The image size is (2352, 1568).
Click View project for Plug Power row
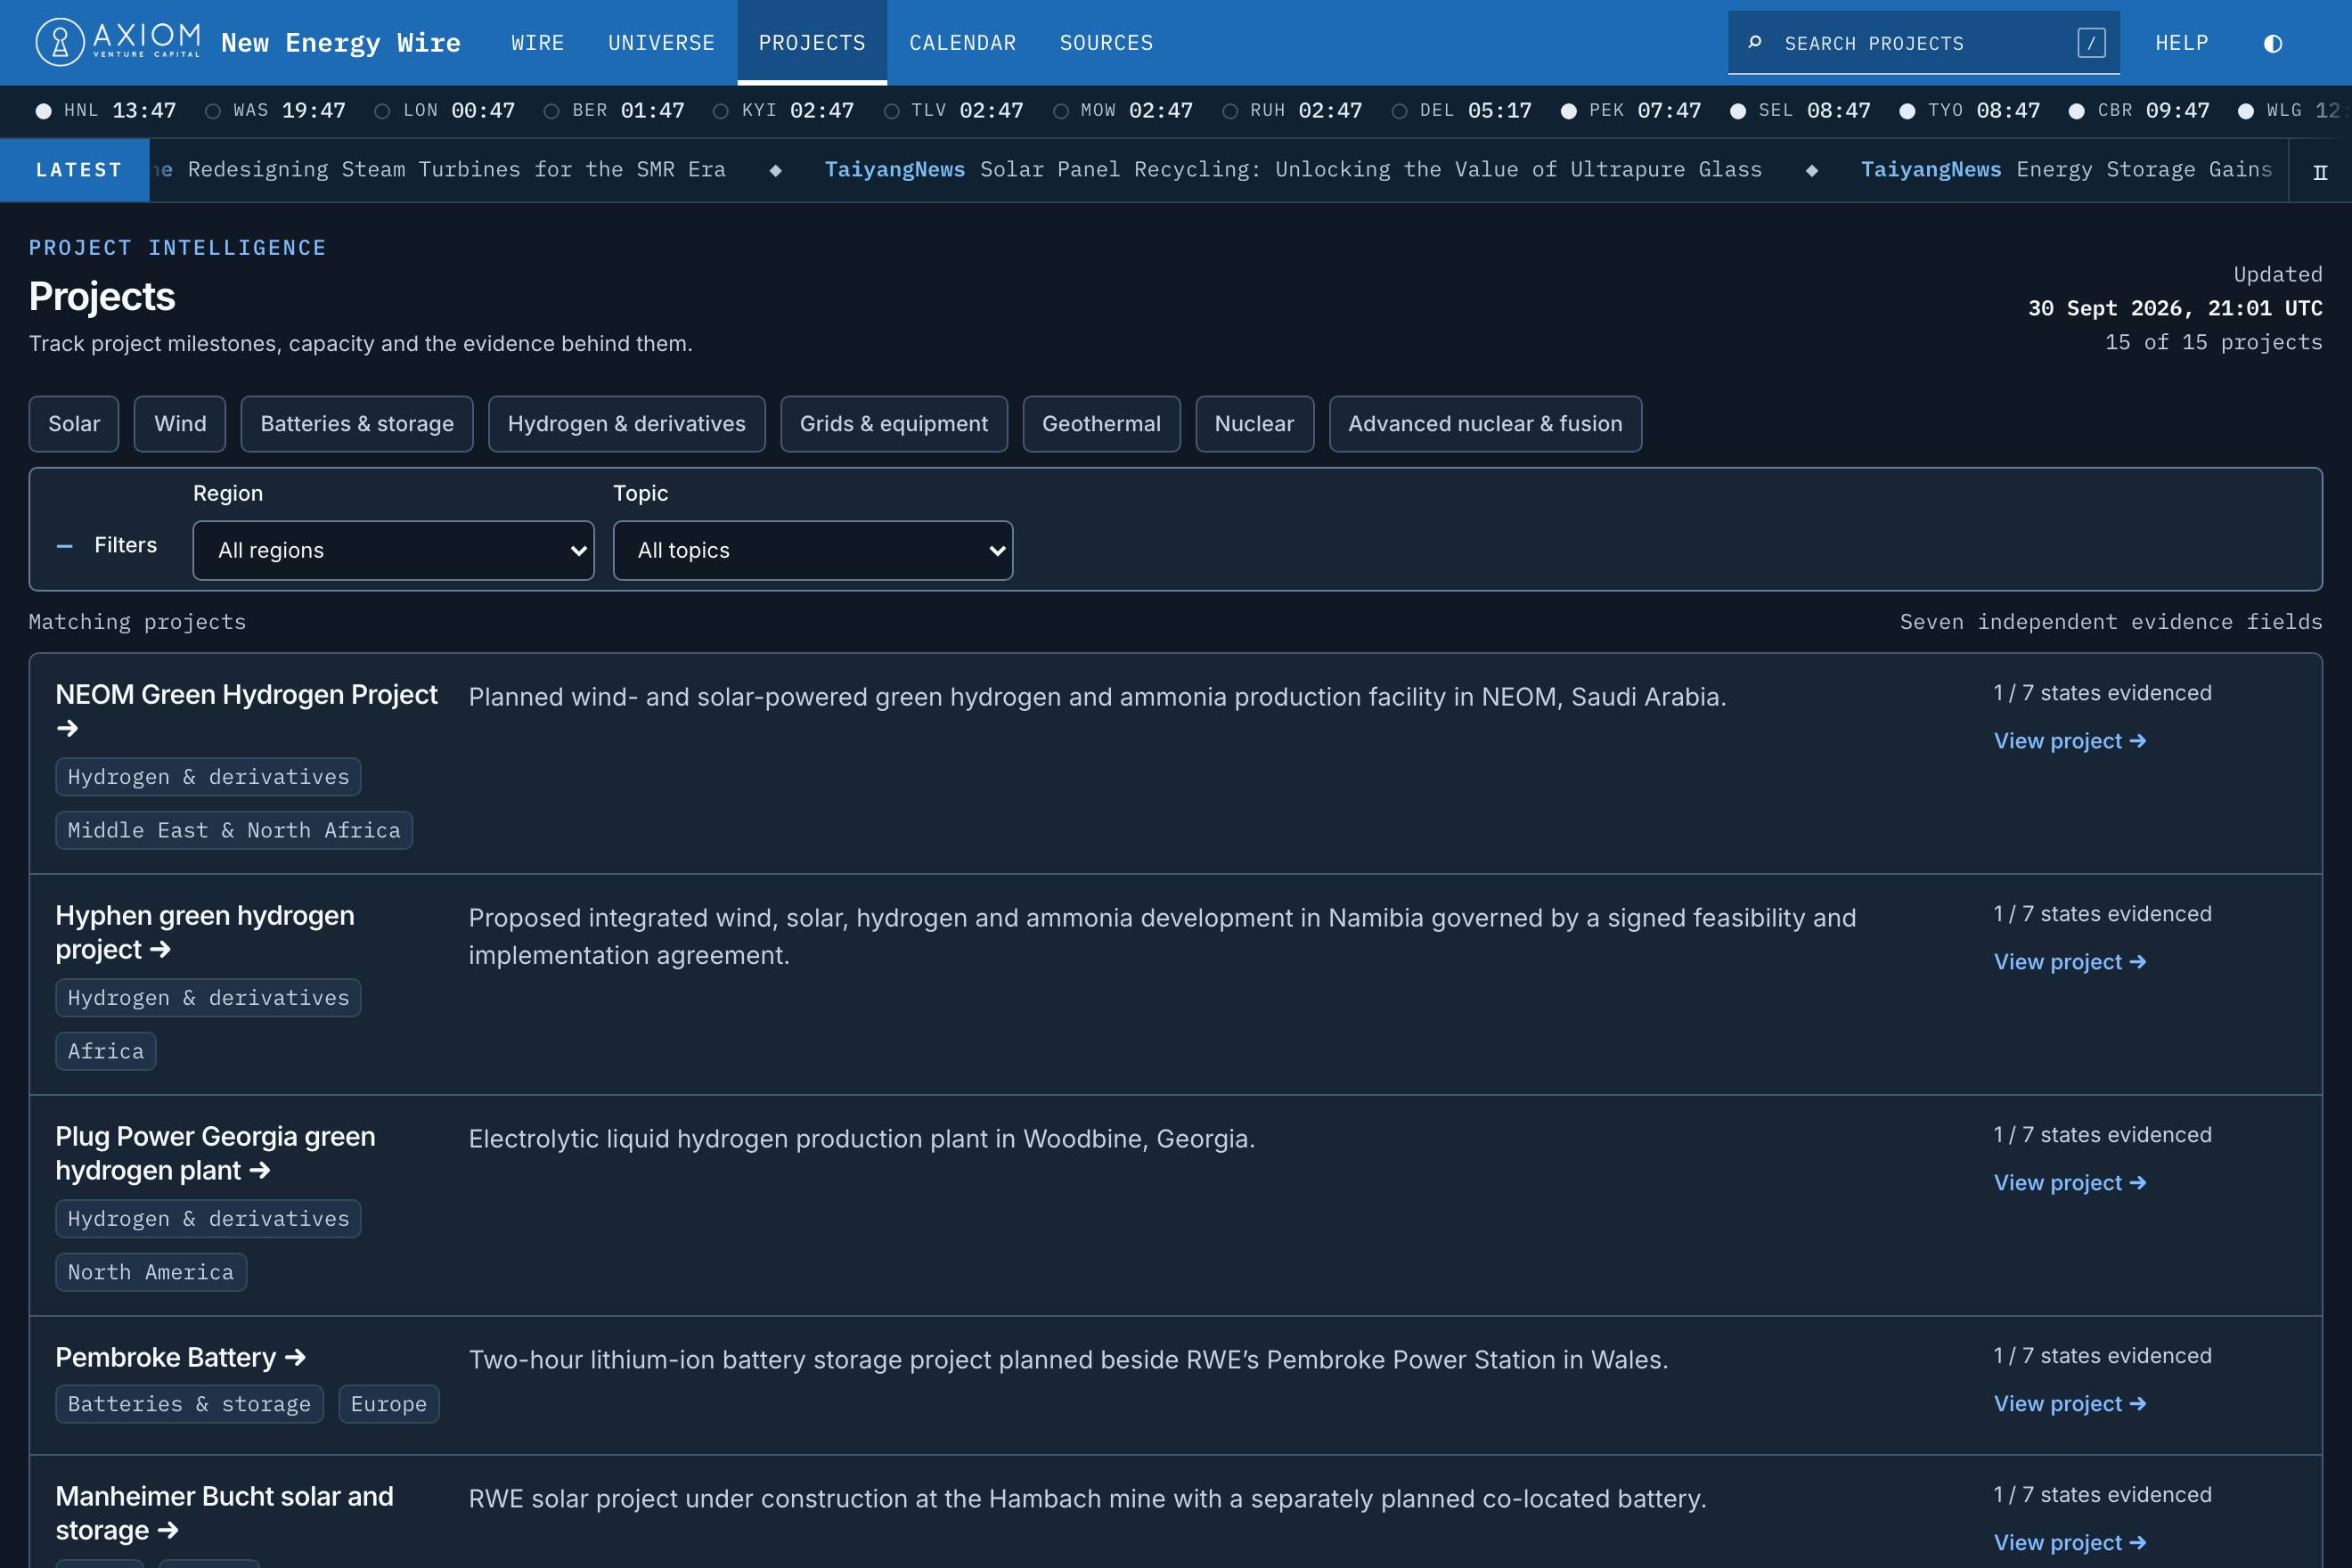2070,1183
